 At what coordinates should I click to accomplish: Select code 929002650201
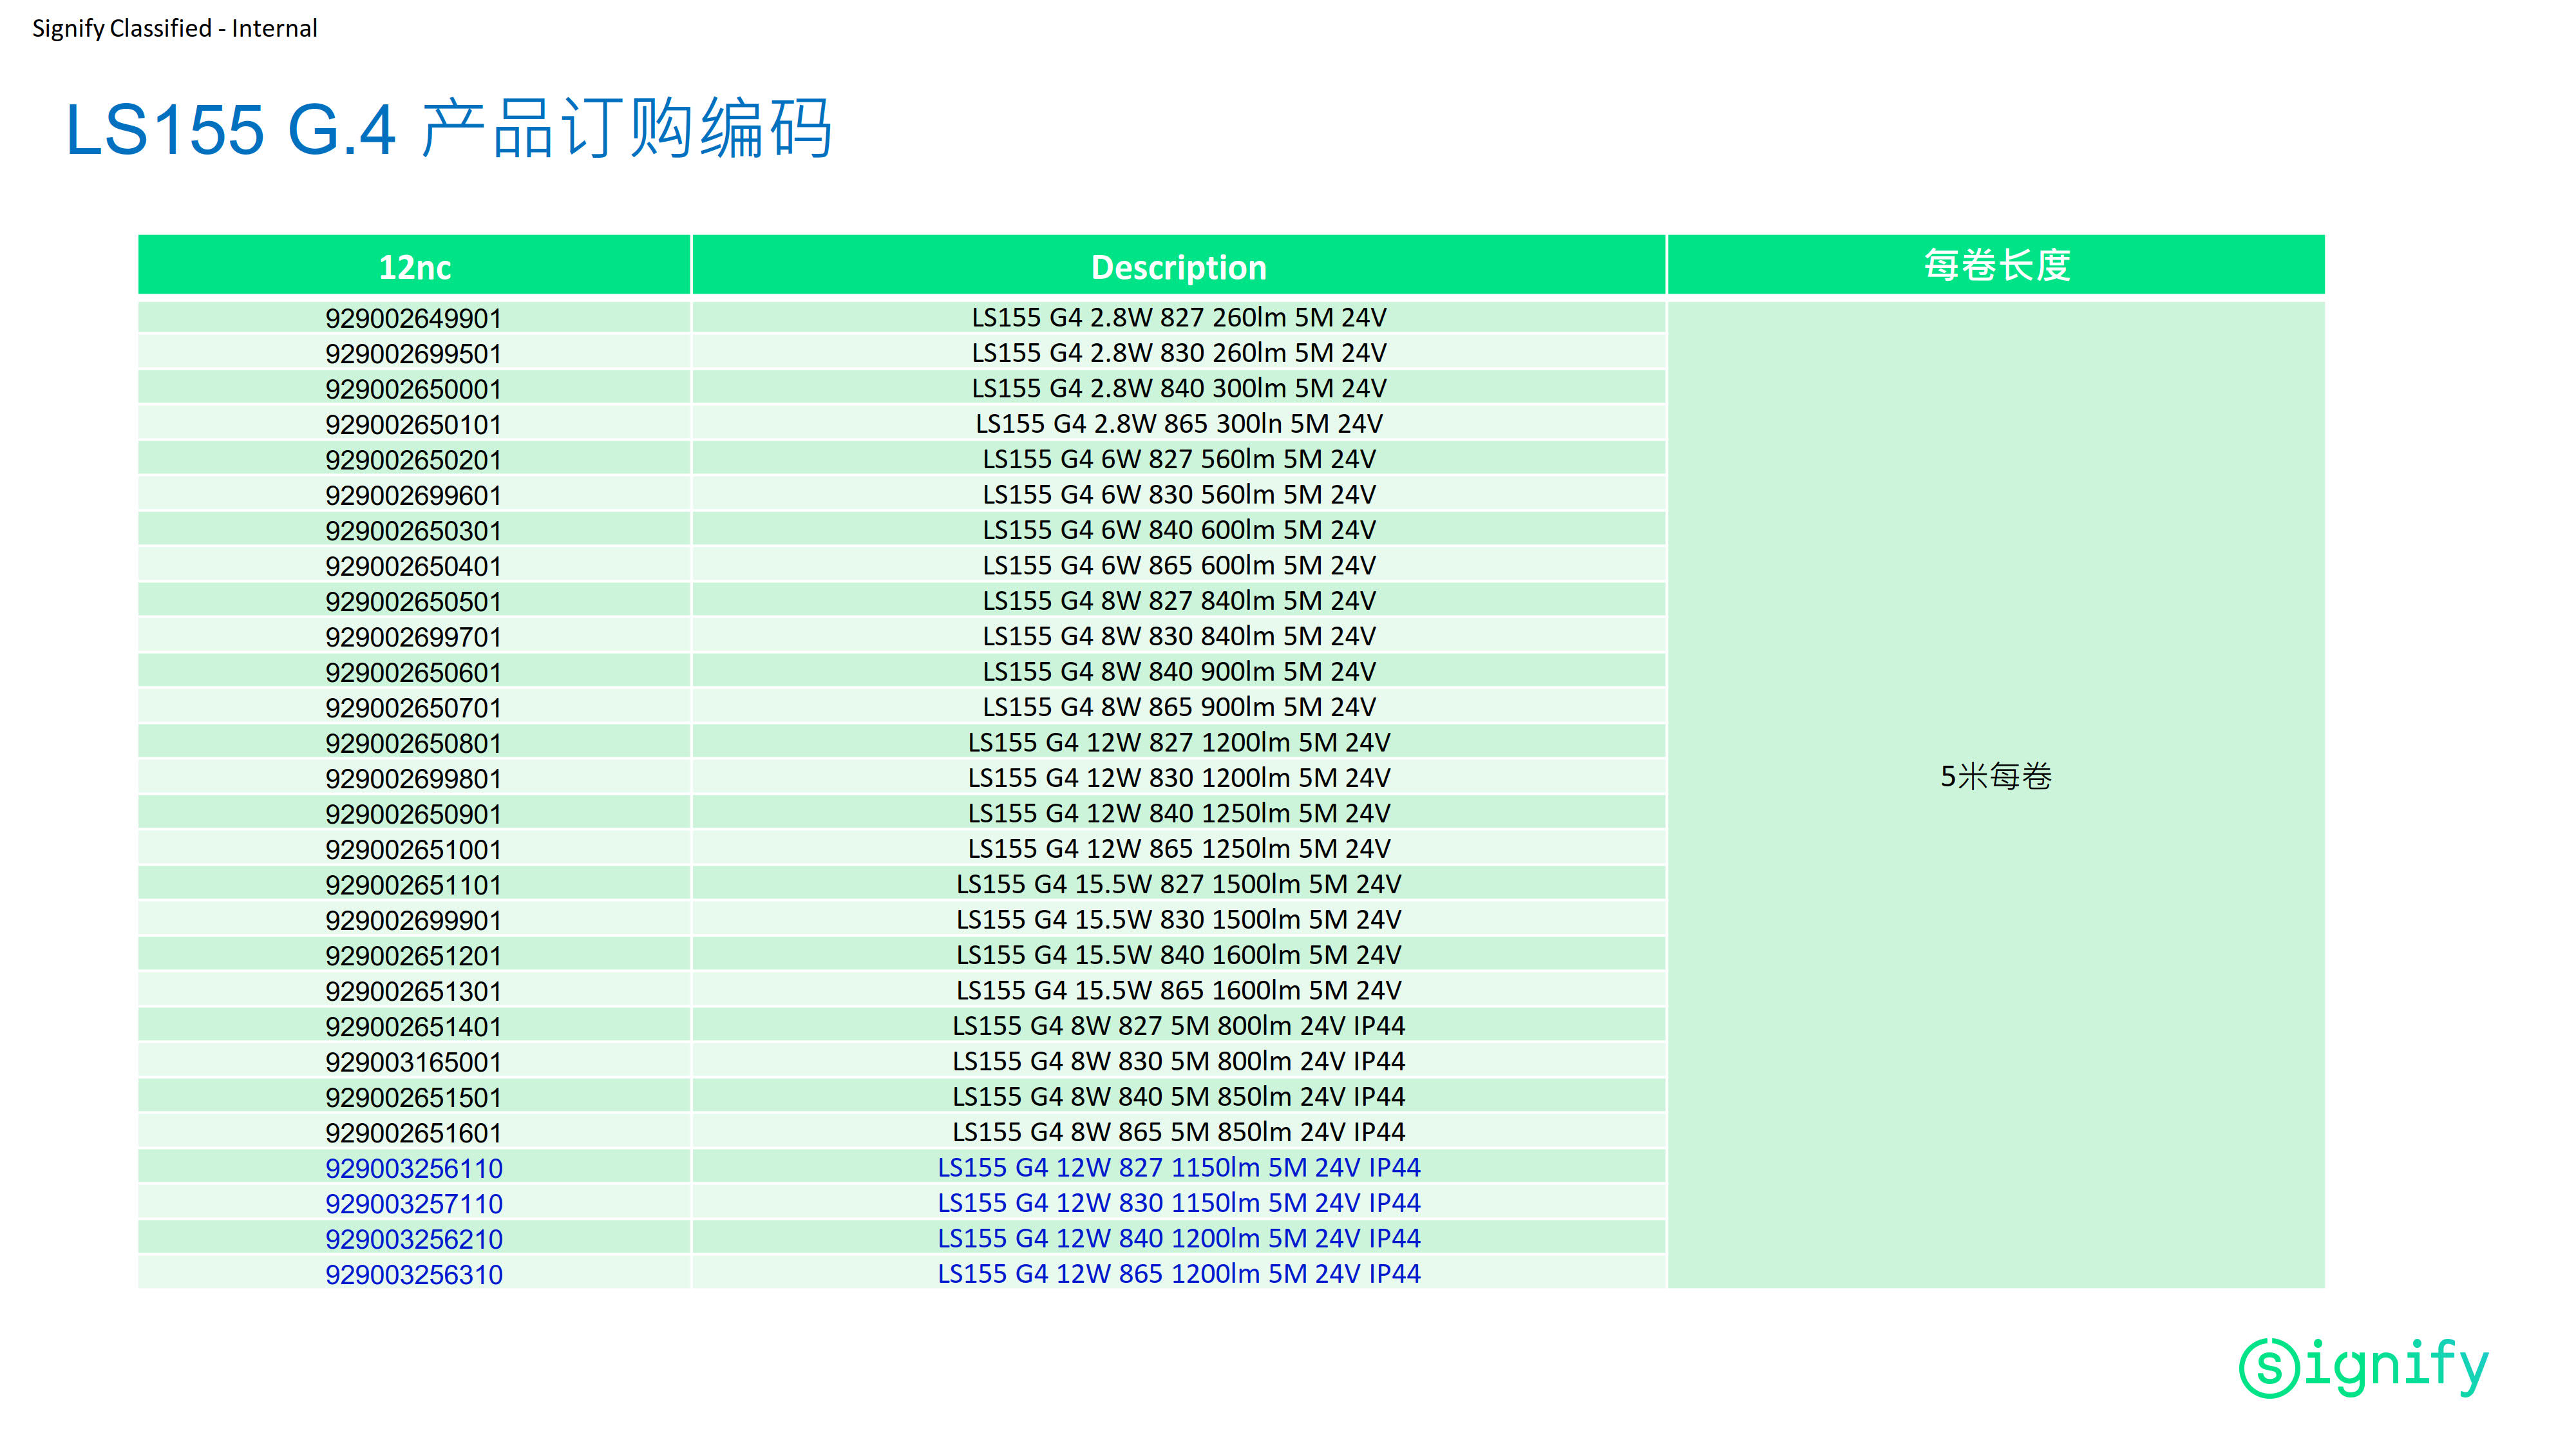(x=413, y=460)
